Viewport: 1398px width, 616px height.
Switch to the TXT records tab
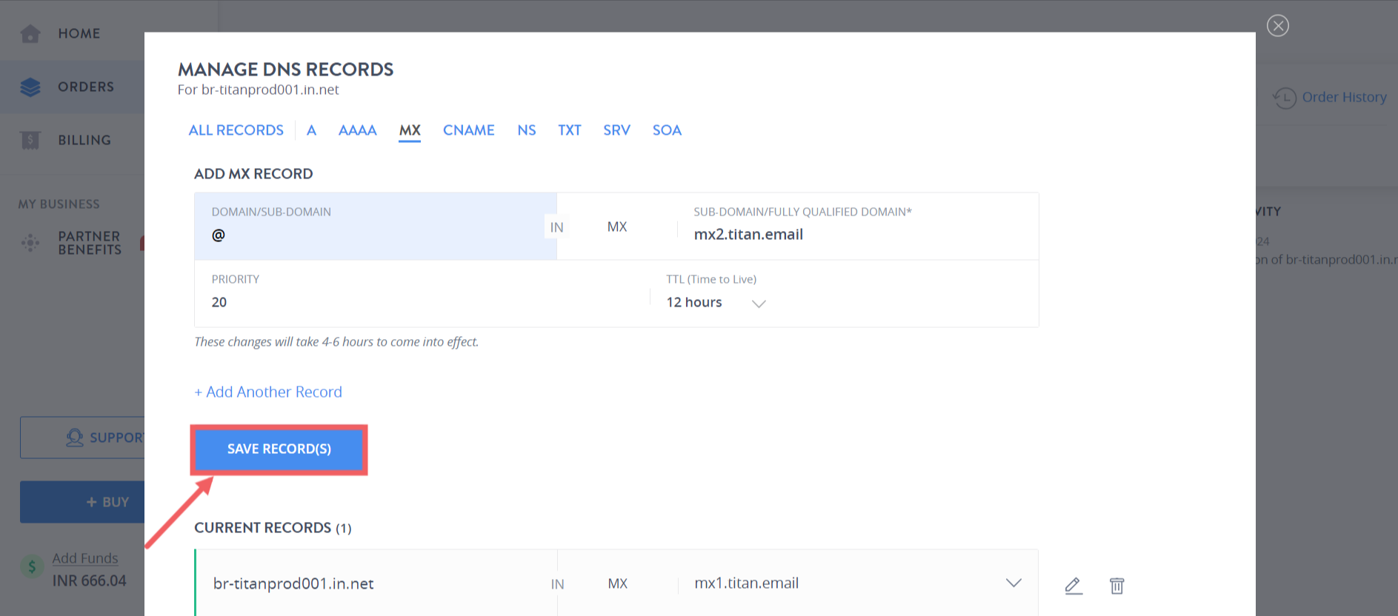(x=569, y=130)
